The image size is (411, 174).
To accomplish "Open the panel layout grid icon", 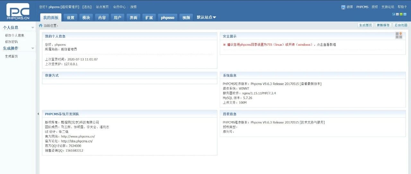I will (x=399, y=36).
